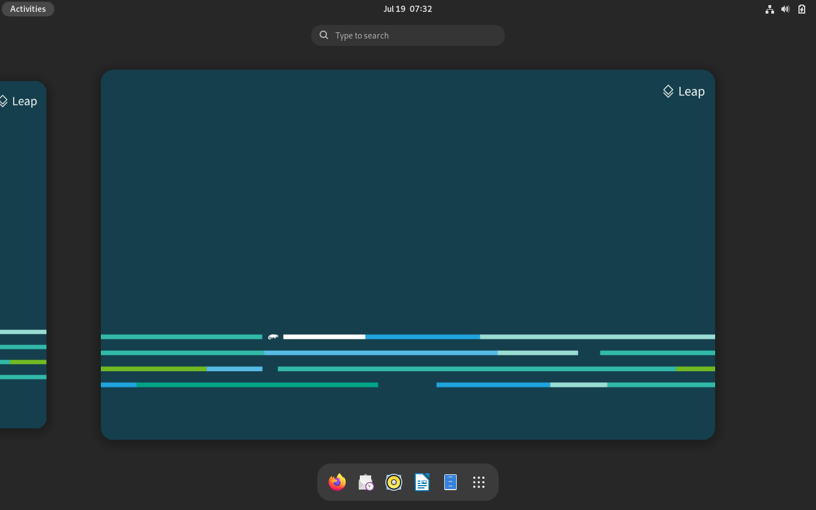
Task: Launch Firefox from the dock
Action: pyautogui.click(x=337, y=482)
